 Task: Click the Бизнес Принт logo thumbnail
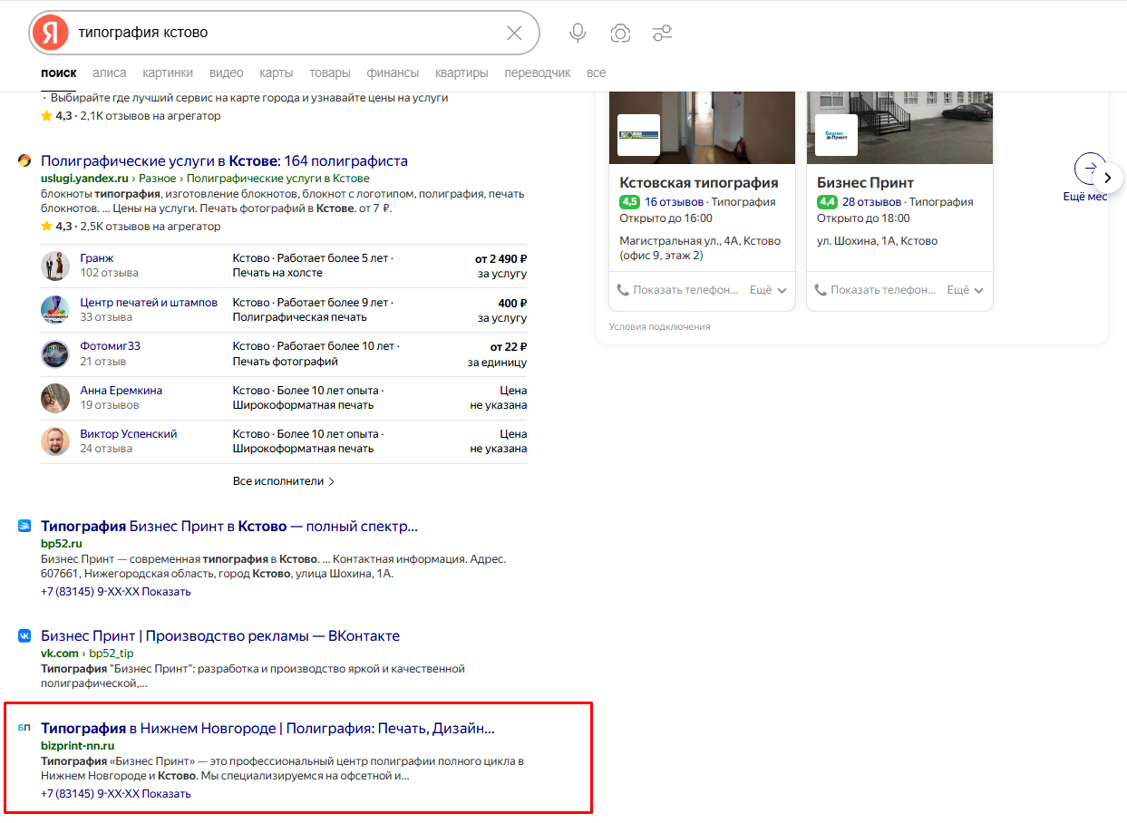point(836,135)
